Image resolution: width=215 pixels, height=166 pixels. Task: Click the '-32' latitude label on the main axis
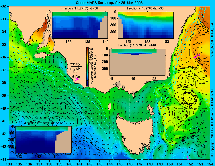pyautogui.click(x=3, y=6)
